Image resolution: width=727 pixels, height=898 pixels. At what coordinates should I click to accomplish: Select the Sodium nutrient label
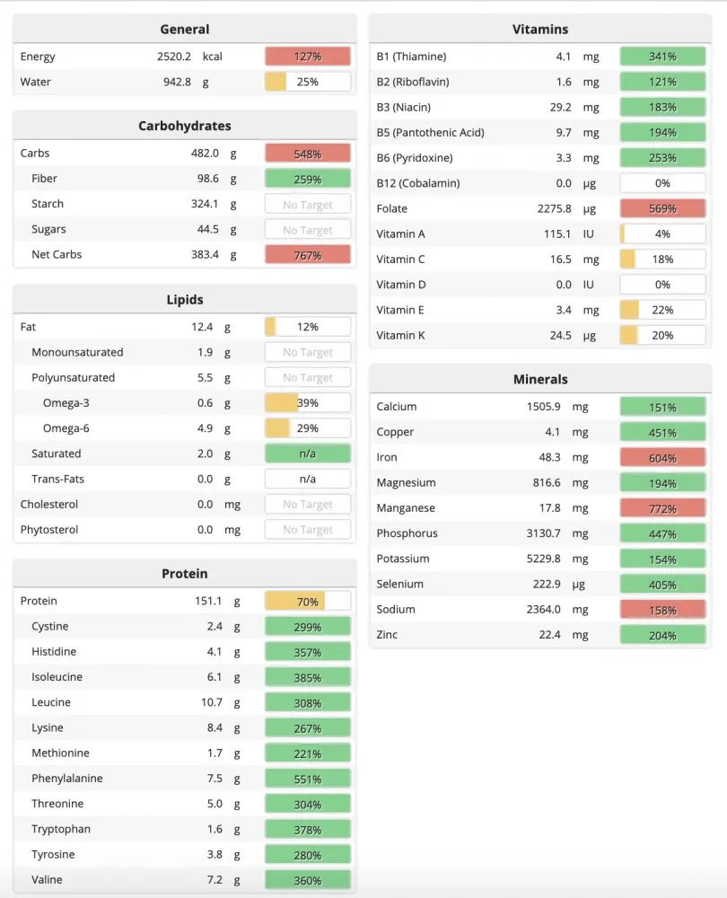(x=396, y=609)
